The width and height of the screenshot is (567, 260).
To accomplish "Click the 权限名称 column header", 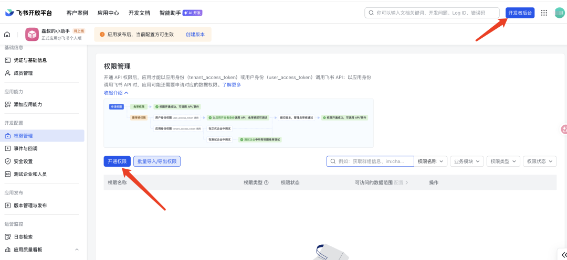I will (117, 183).
